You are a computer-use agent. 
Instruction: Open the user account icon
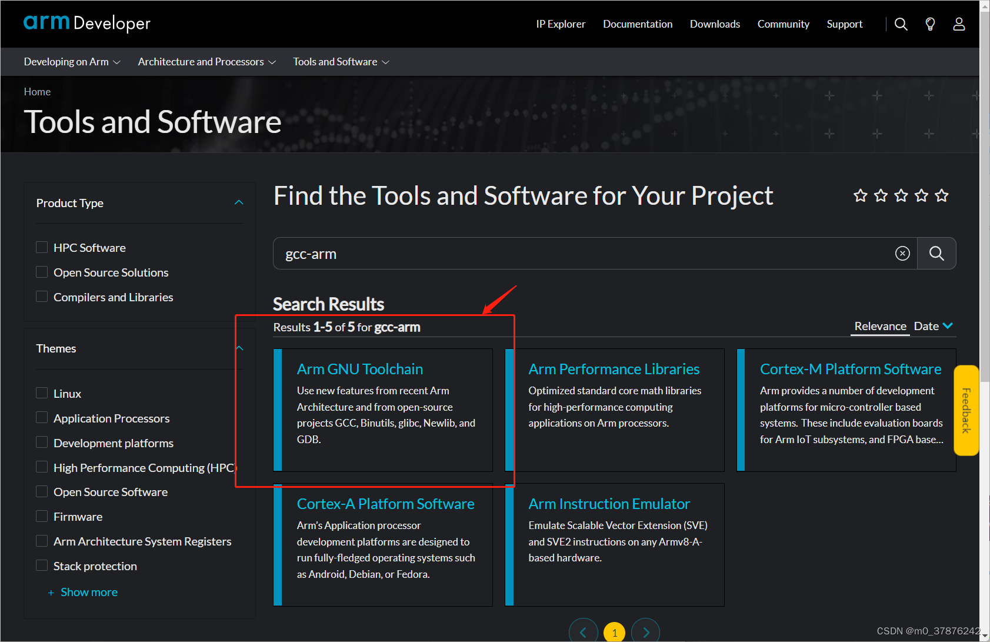(959, 24)
